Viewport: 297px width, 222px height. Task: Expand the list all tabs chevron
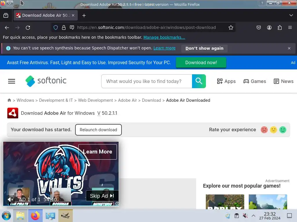pyautogui.click(x=291, y=15)
